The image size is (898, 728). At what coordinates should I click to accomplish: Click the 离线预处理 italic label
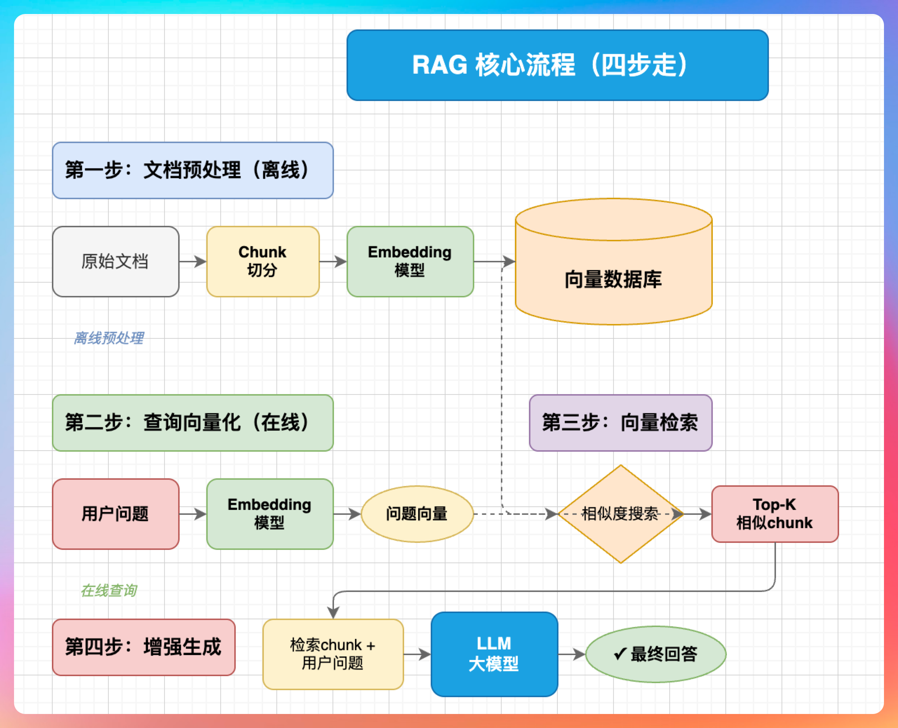pyautogui.click(x=109, y=338)
